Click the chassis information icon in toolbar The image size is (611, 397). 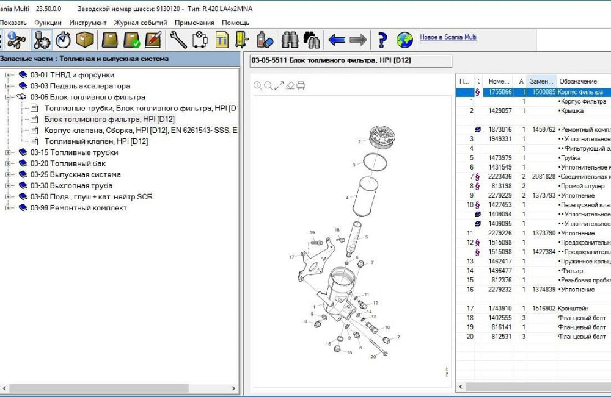(x=16, y=40)
